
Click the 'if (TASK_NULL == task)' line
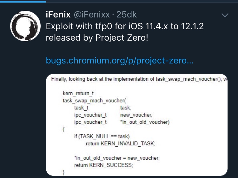click(102, 136)
